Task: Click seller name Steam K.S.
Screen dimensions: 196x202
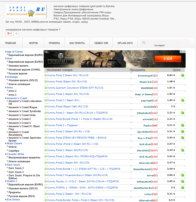Action: click(x=146, y=82)
